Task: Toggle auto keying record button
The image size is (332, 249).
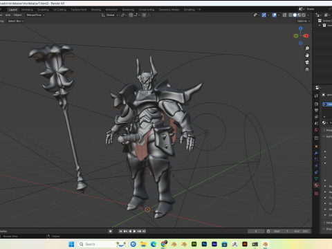Action: [x=111, y=231]
